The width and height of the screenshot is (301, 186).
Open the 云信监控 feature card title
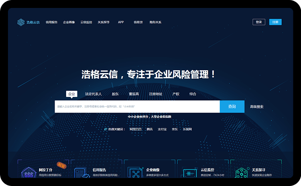(207, 170)
